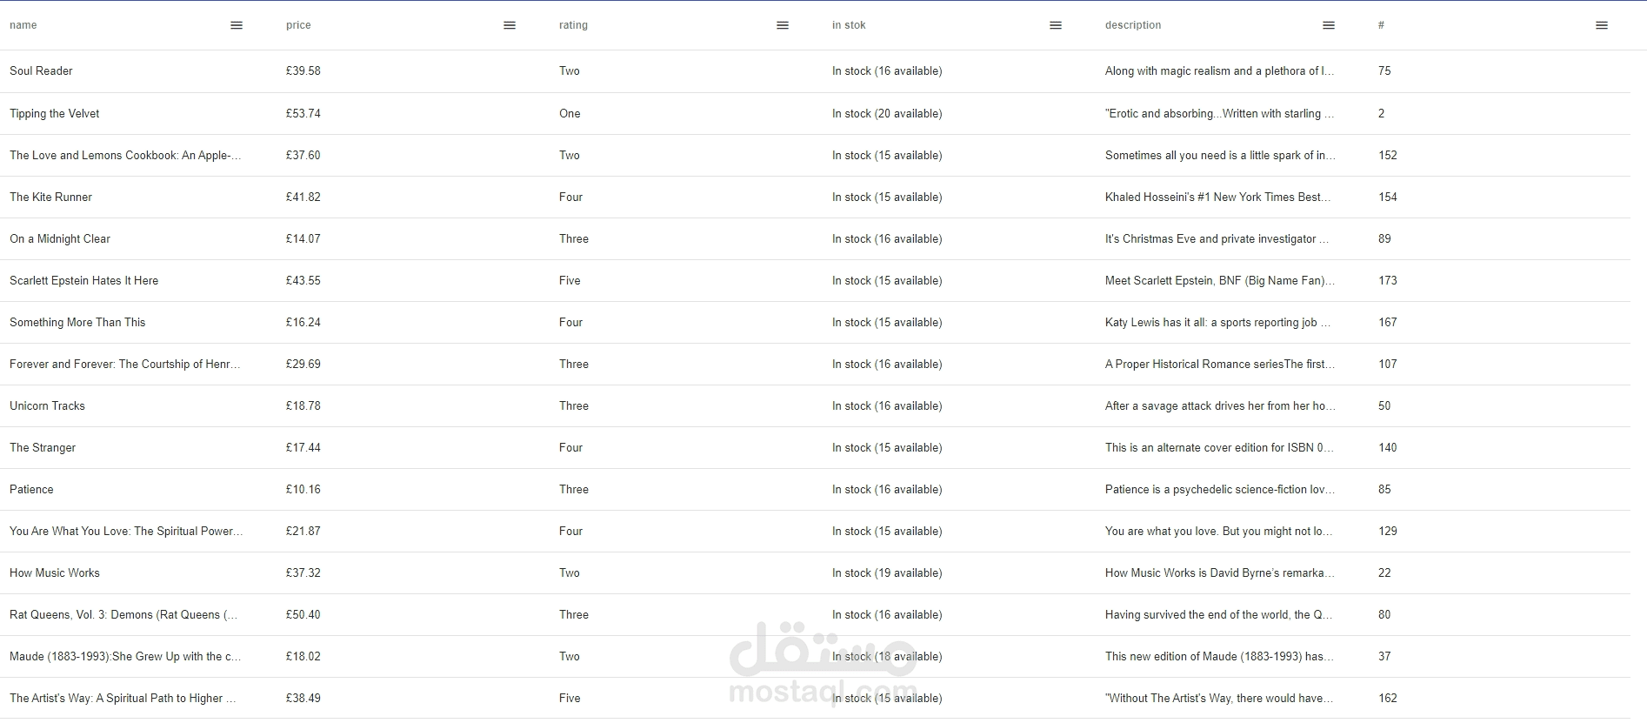
Task: Click In stock (19 available) cell
Action: [887, 573]
